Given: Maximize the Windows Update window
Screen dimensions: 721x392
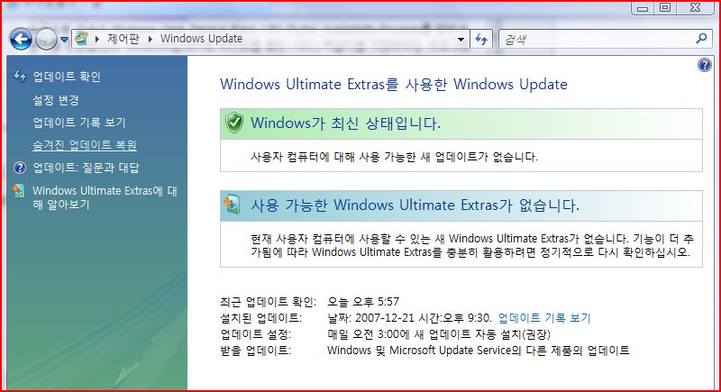Looking at the screenshot, I should pos(665,8).
